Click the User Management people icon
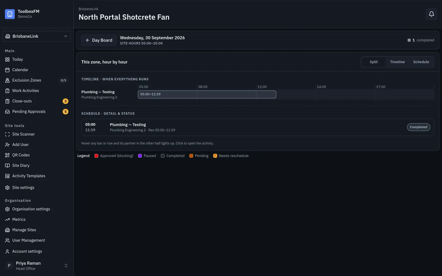The width and height of the screenshot is (442, 276). pos(7,240)
